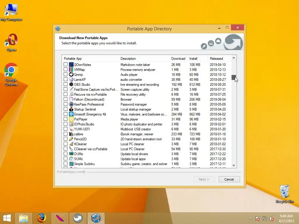Image resolution: width=299 pixels, height=224 pixels.
Task: Click the VMMap app icon
Action: (71, 69)
